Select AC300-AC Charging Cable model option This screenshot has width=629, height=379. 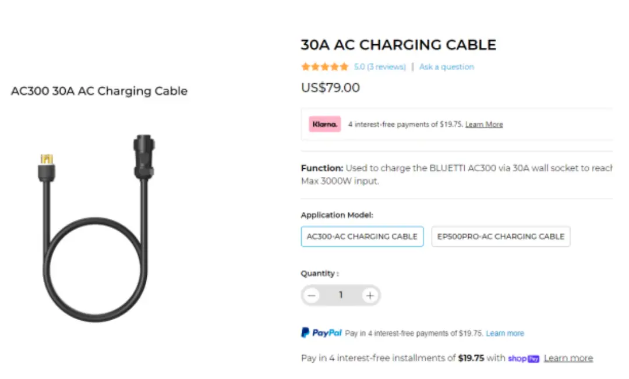(x=362, y=236)
